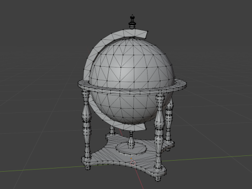Select the orange object origin dot
This screenshot has height=189, width=252.
[131, 159]
